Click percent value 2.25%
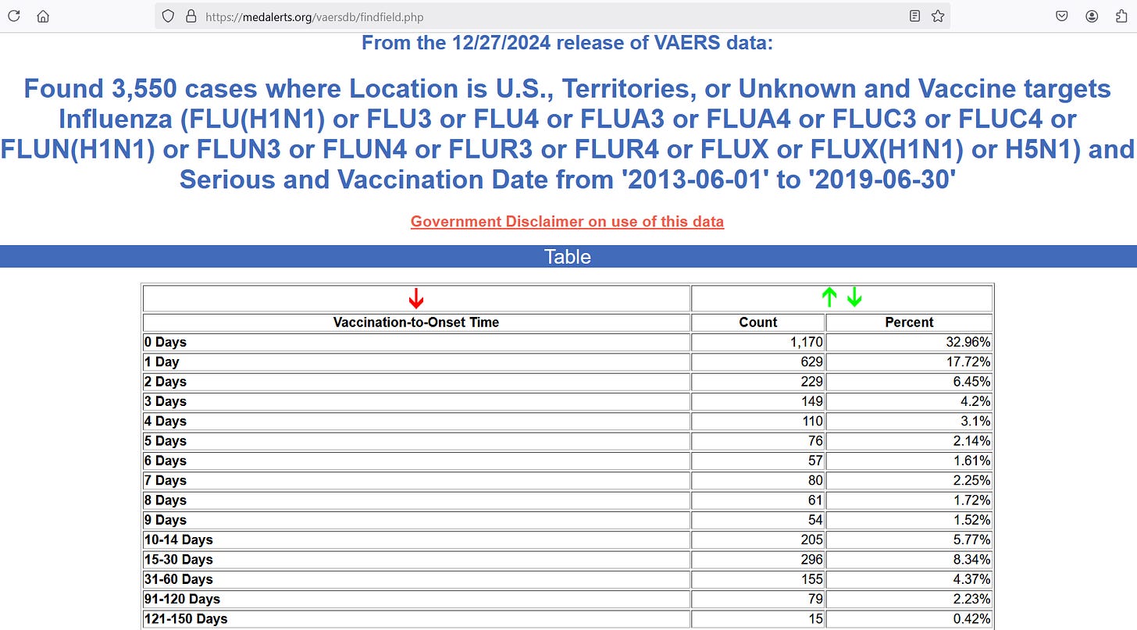 point(973,481)
